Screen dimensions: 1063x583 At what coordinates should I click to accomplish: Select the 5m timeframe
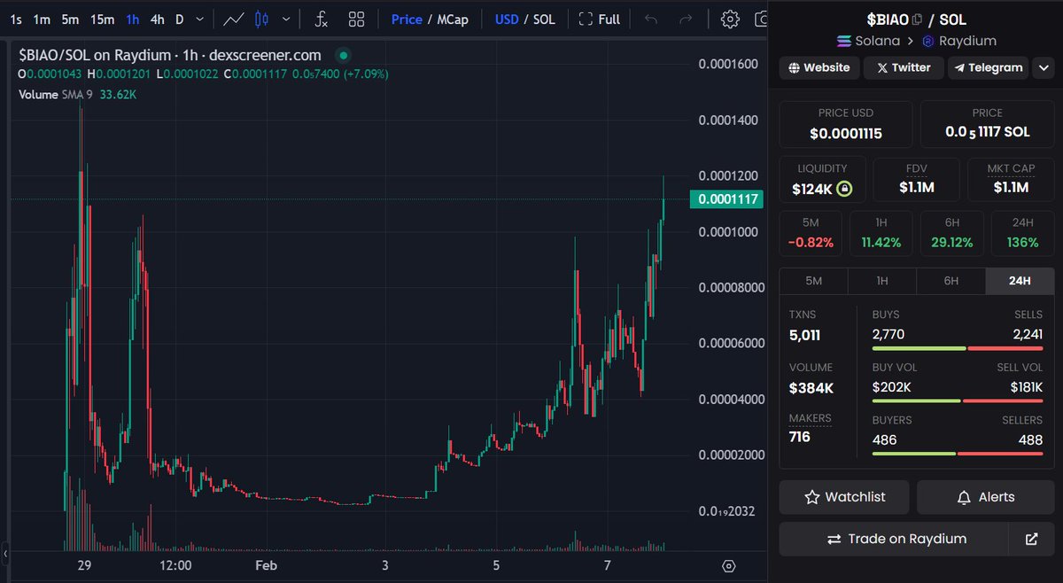[x=70, y=19]
